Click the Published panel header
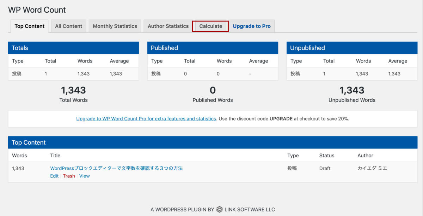Screen dimensions: 423x216 click(213, 48)
